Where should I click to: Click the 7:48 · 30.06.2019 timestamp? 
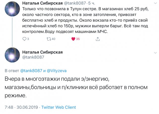tap(21, 107)
